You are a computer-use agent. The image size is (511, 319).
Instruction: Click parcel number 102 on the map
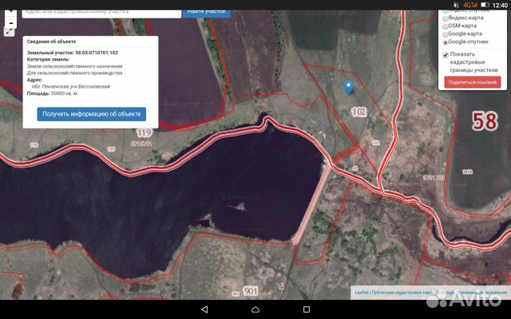click(358, 112)
